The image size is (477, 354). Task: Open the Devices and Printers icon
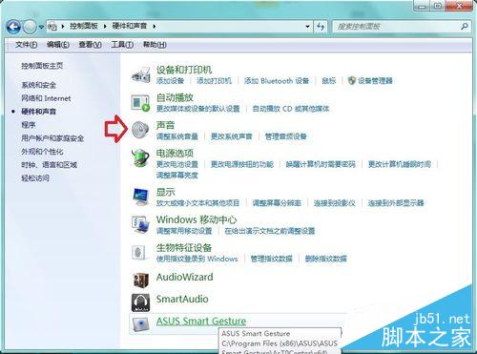[140, 75]
